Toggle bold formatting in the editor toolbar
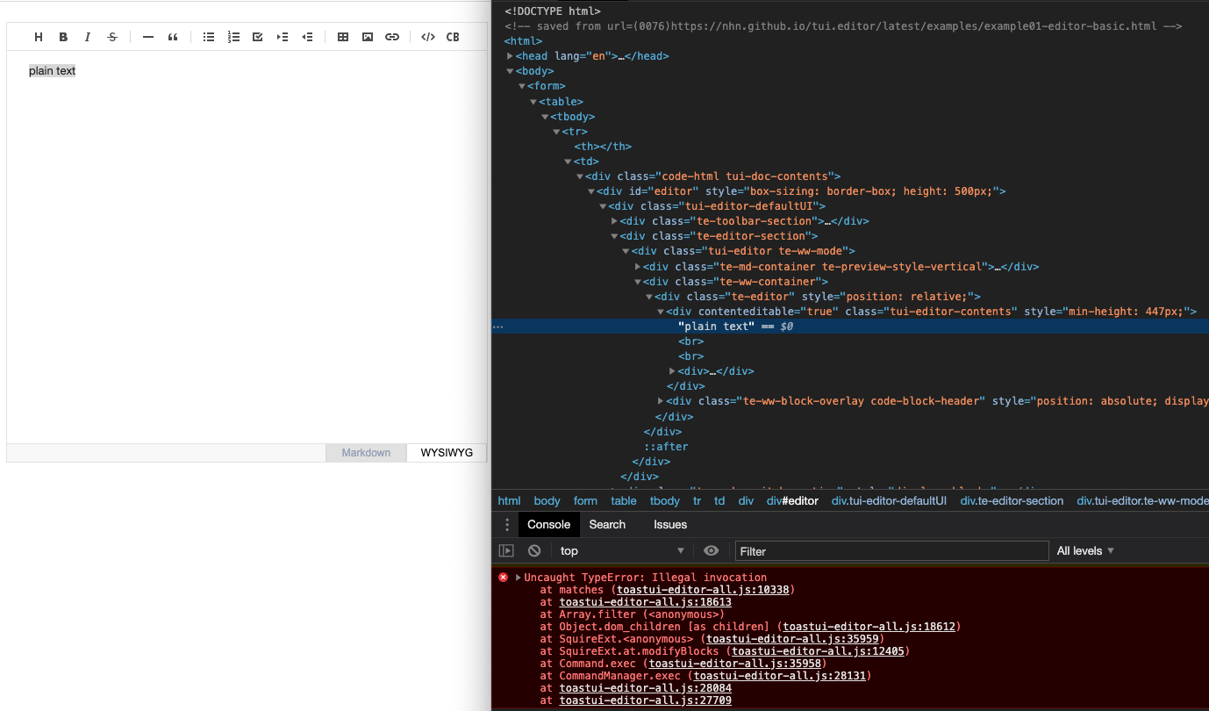 tap(63, 37)
